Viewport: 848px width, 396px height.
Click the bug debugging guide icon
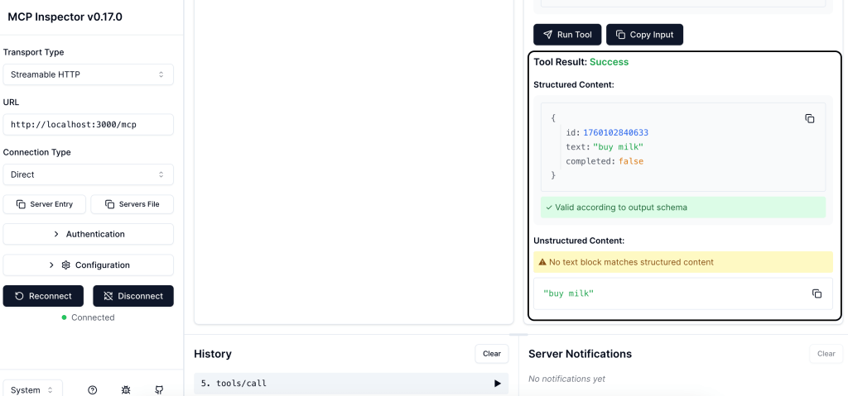(126, 389)
